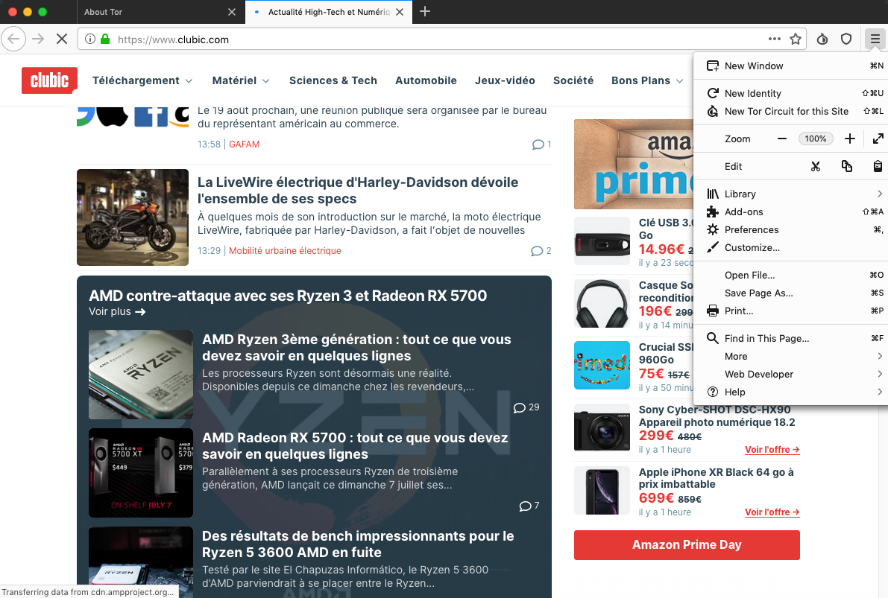The width and height of the screenshot is (888, 598).
Task: Select New Window menu item
Action: coord(790,66)
